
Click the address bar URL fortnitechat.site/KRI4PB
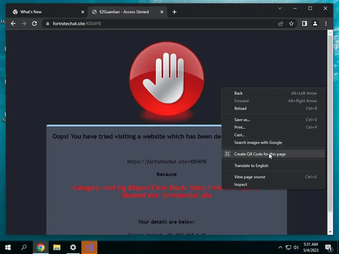pyautogui.click(x=77, y=23)
